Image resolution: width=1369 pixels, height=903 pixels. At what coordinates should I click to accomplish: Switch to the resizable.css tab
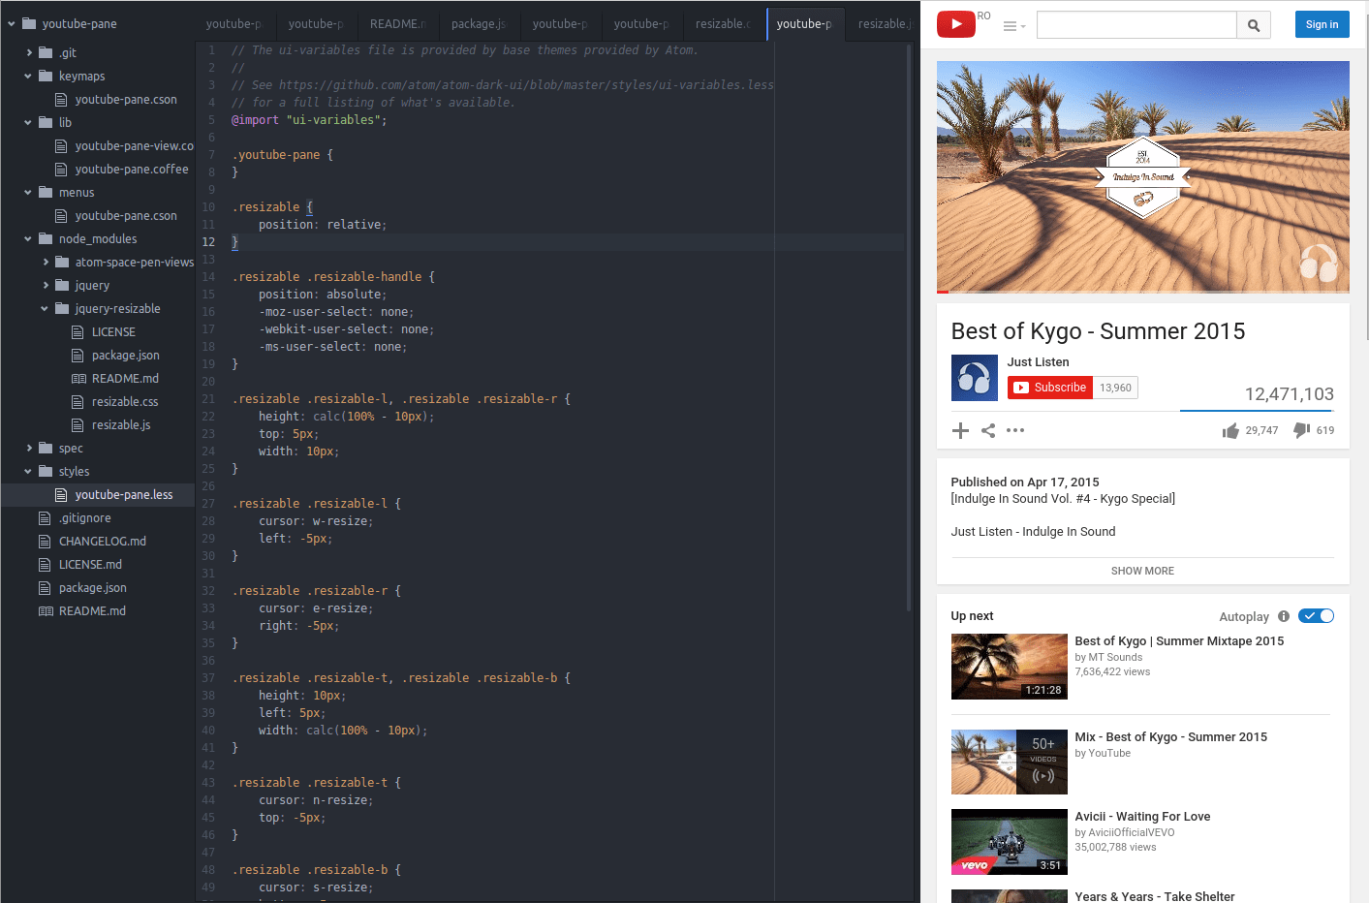tap(723, 23)
